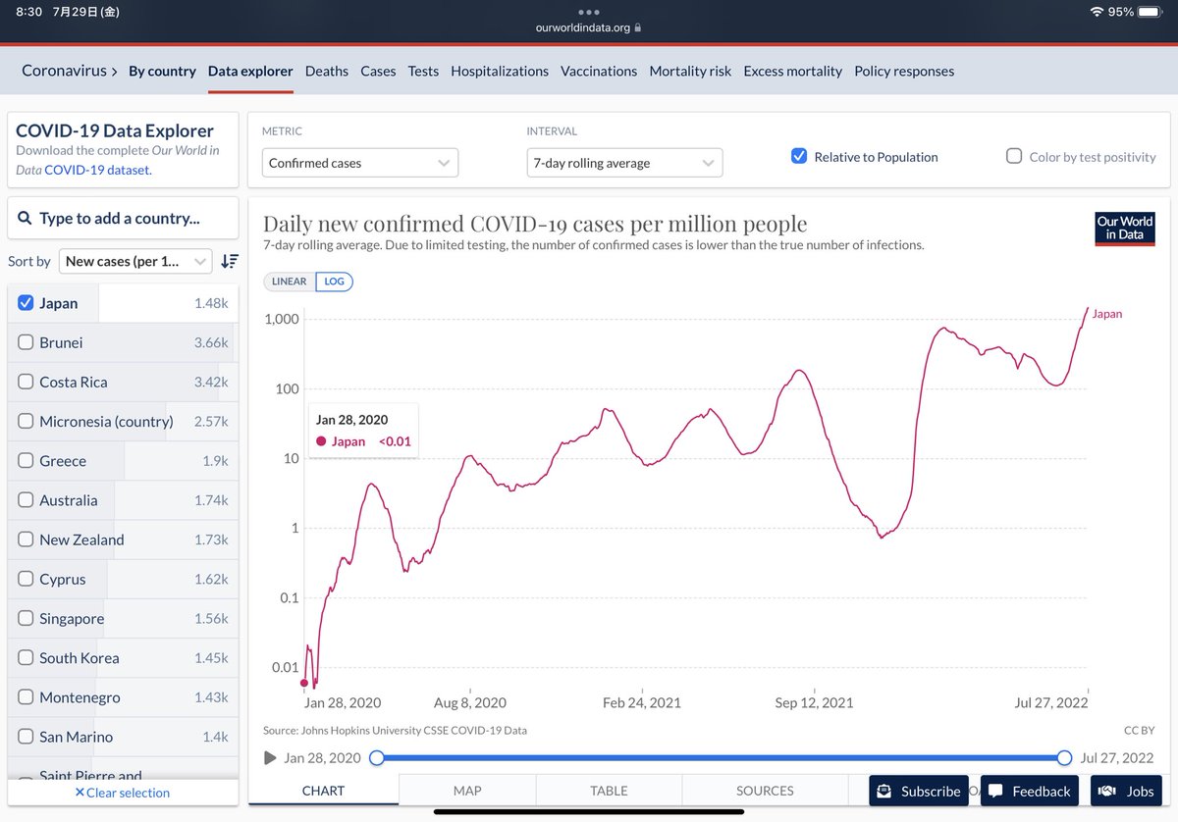The width and height of the screenshot is (1178, 822).
Task: Click the CC BY license link
Action: coord(1139,731)
